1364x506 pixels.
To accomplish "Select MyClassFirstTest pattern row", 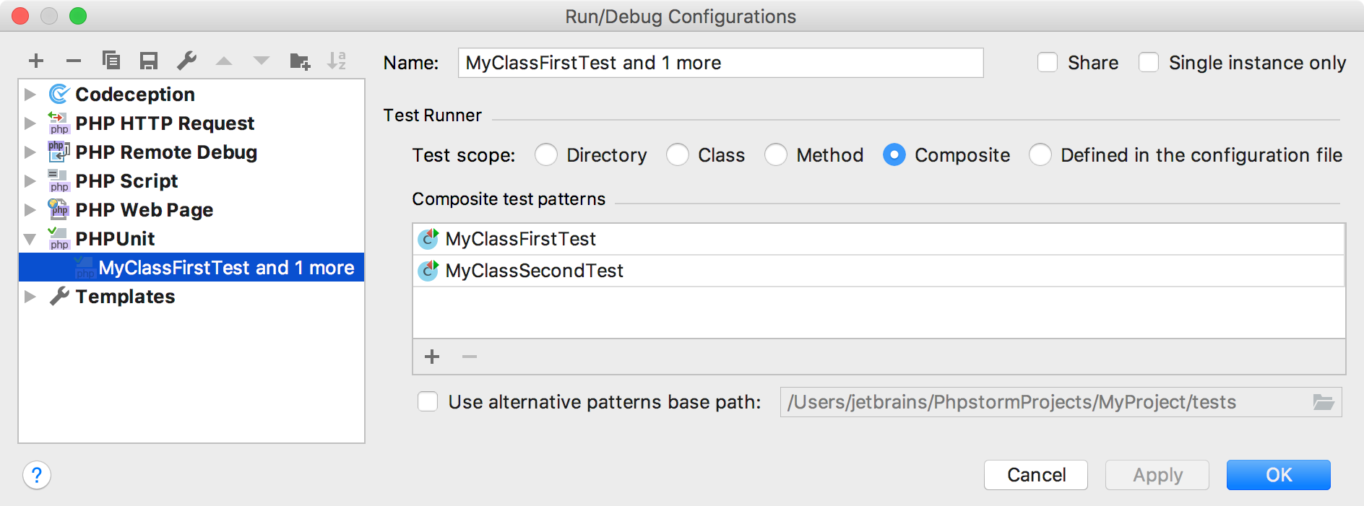I will 879,239.
